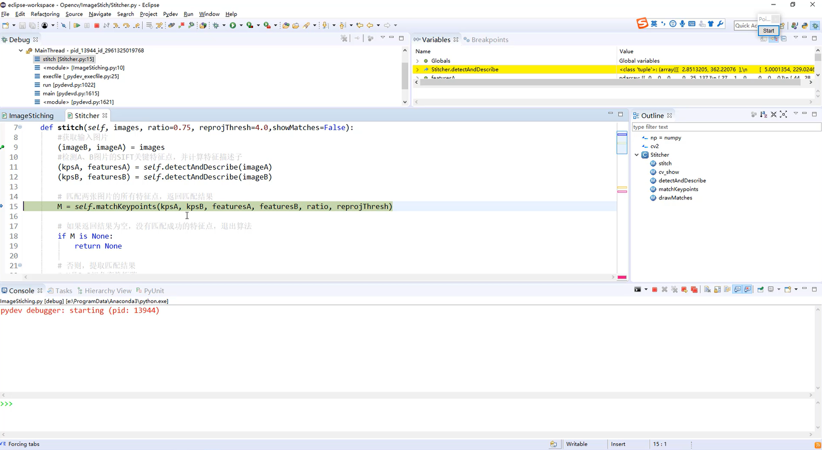The height and width of the screenshot is (450, 822).
Task: Click the sort alphabetically icon in Outline
Action: coord(763,115)
